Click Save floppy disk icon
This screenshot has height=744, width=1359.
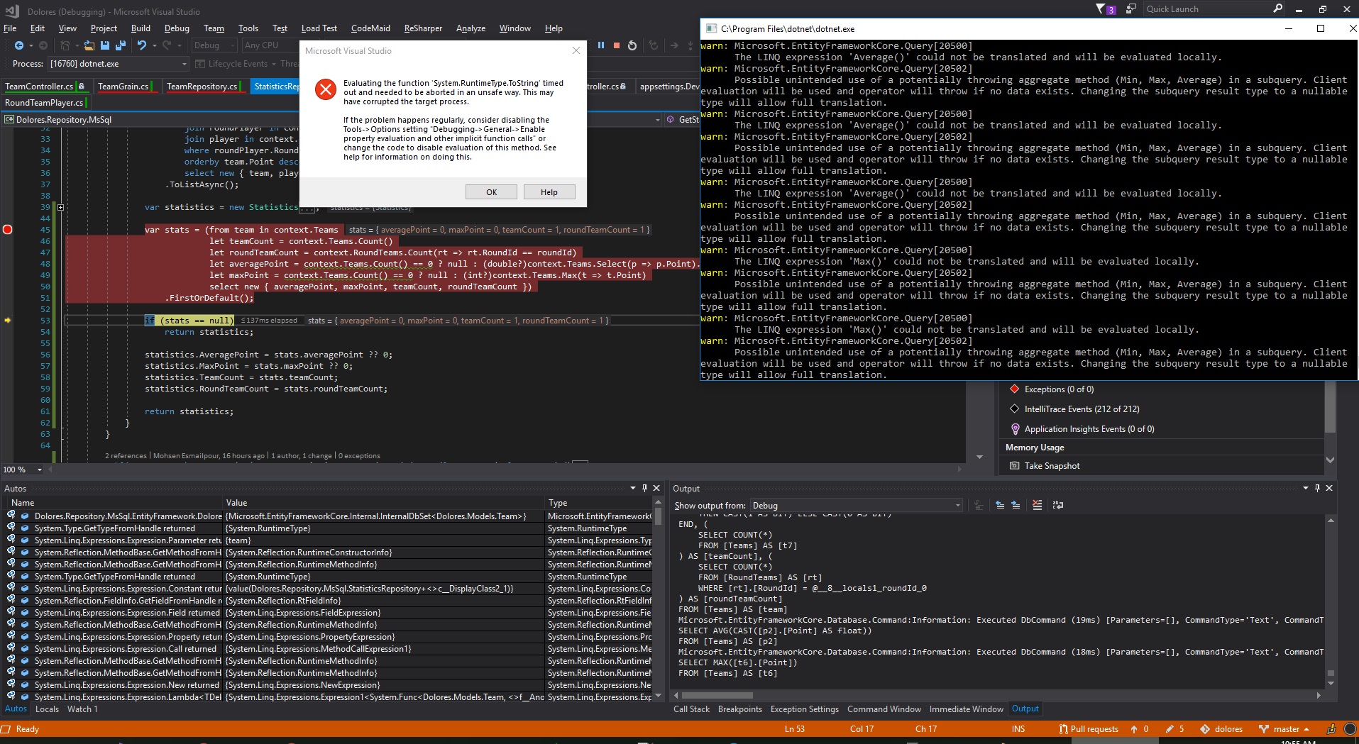click(105, 45)
